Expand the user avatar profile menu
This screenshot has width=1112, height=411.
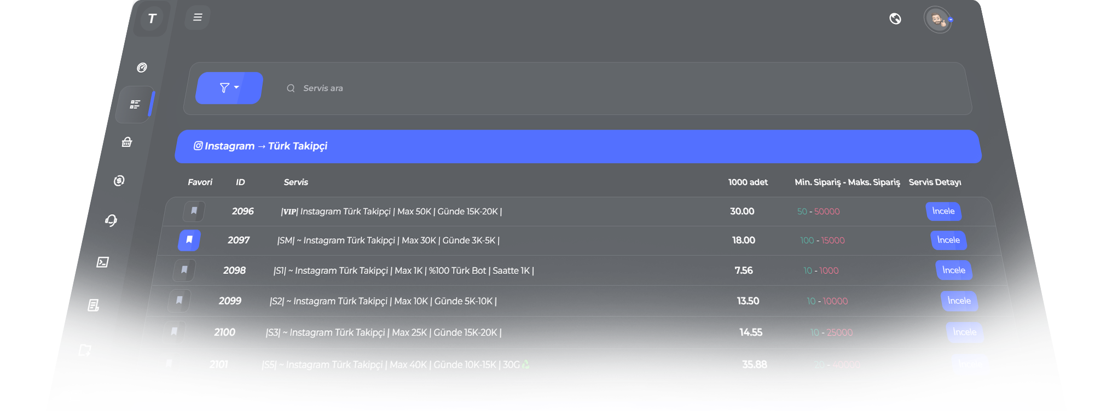[939, 20]
